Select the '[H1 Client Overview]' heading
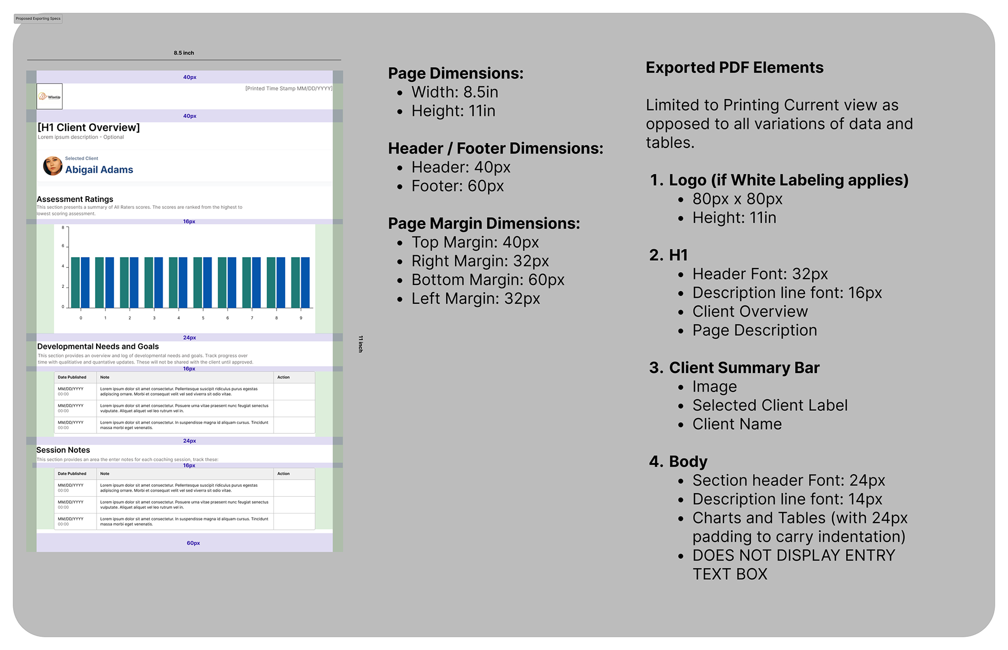The image size is (1008, 650). point(89,127)
